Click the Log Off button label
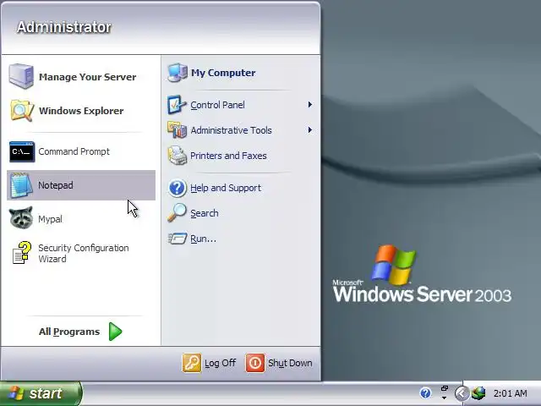541x406 pixels. [220, 363]
